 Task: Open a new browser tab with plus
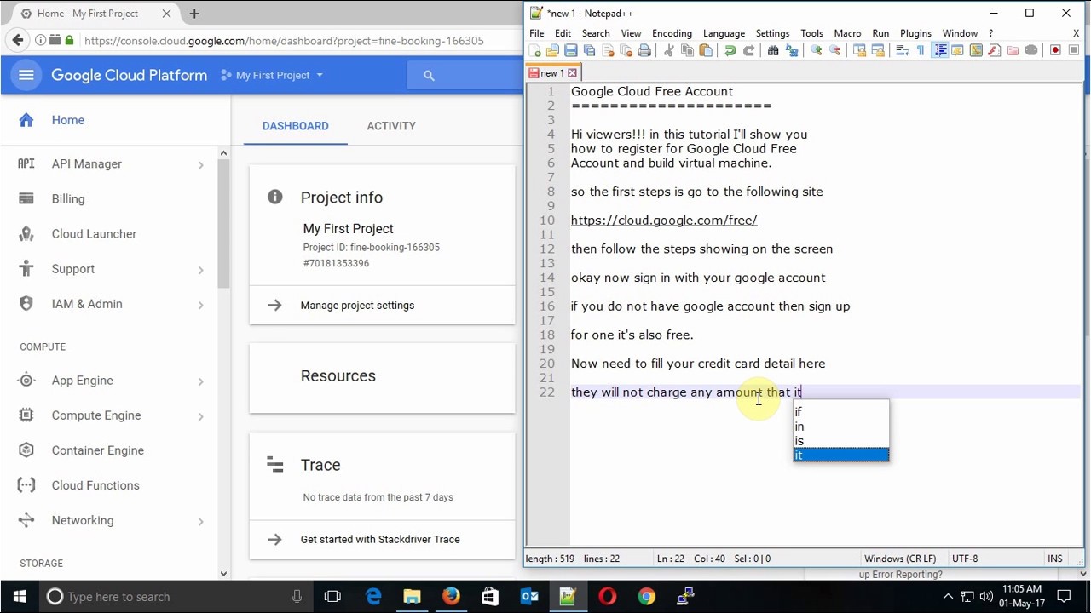click(194, 14)
